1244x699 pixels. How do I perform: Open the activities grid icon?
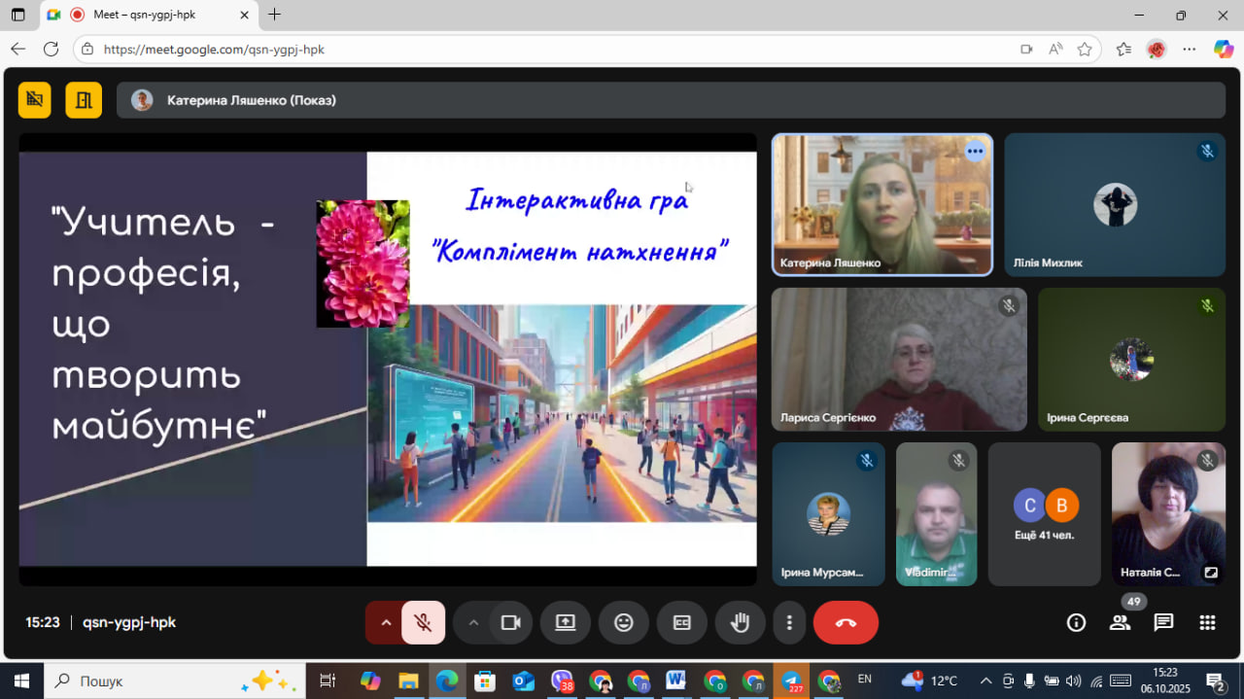click(1207, 623)
